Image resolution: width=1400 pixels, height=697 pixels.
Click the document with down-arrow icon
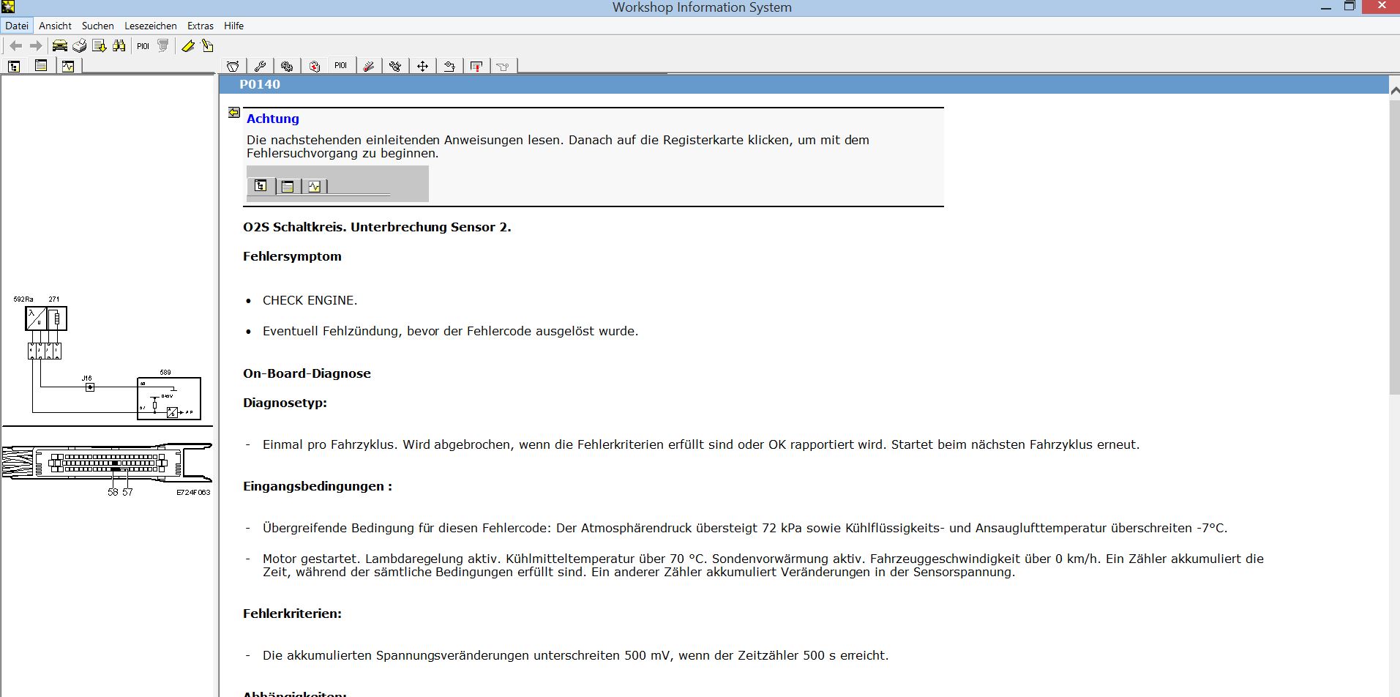100,46
